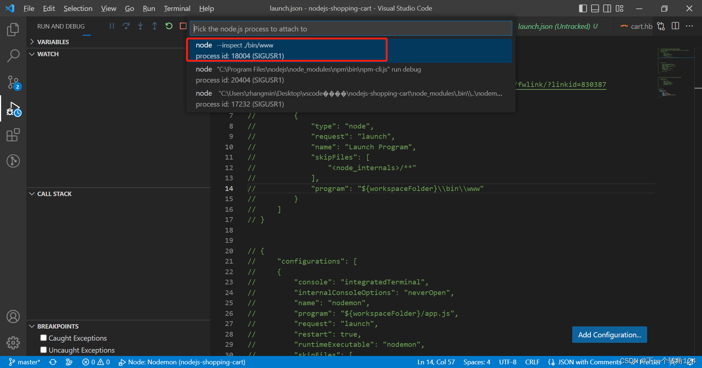The height and width of the screenshot is (368, 702).
Task: Focus the Pick node.js process input
Action: click(351, 28)
